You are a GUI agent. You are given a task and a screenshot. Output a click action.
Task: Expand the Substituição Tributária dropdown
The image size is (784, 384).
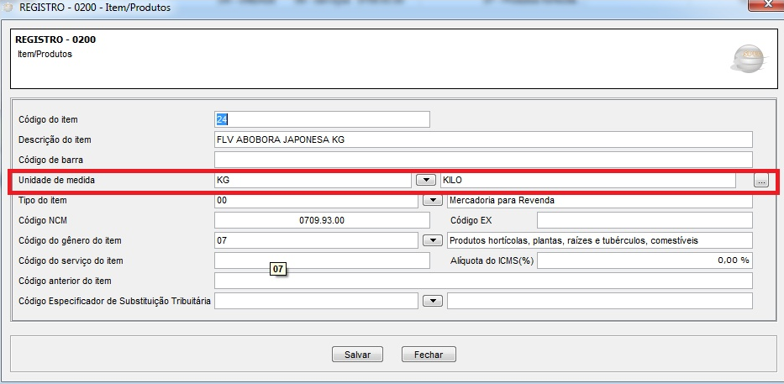tap(432, 300)
